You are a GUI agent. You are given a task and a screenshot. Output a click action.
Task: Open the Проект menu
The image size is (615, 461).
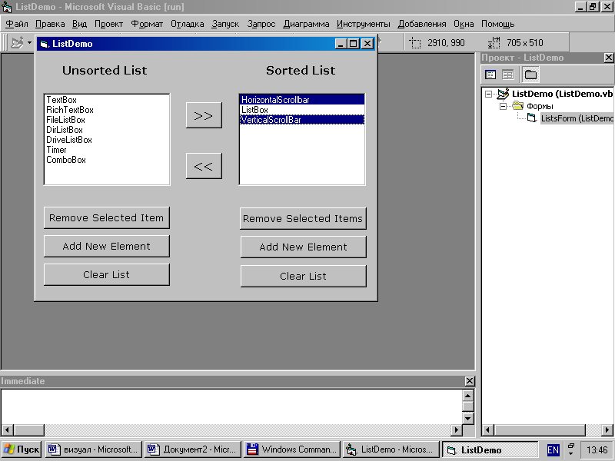tap(108, 24)
